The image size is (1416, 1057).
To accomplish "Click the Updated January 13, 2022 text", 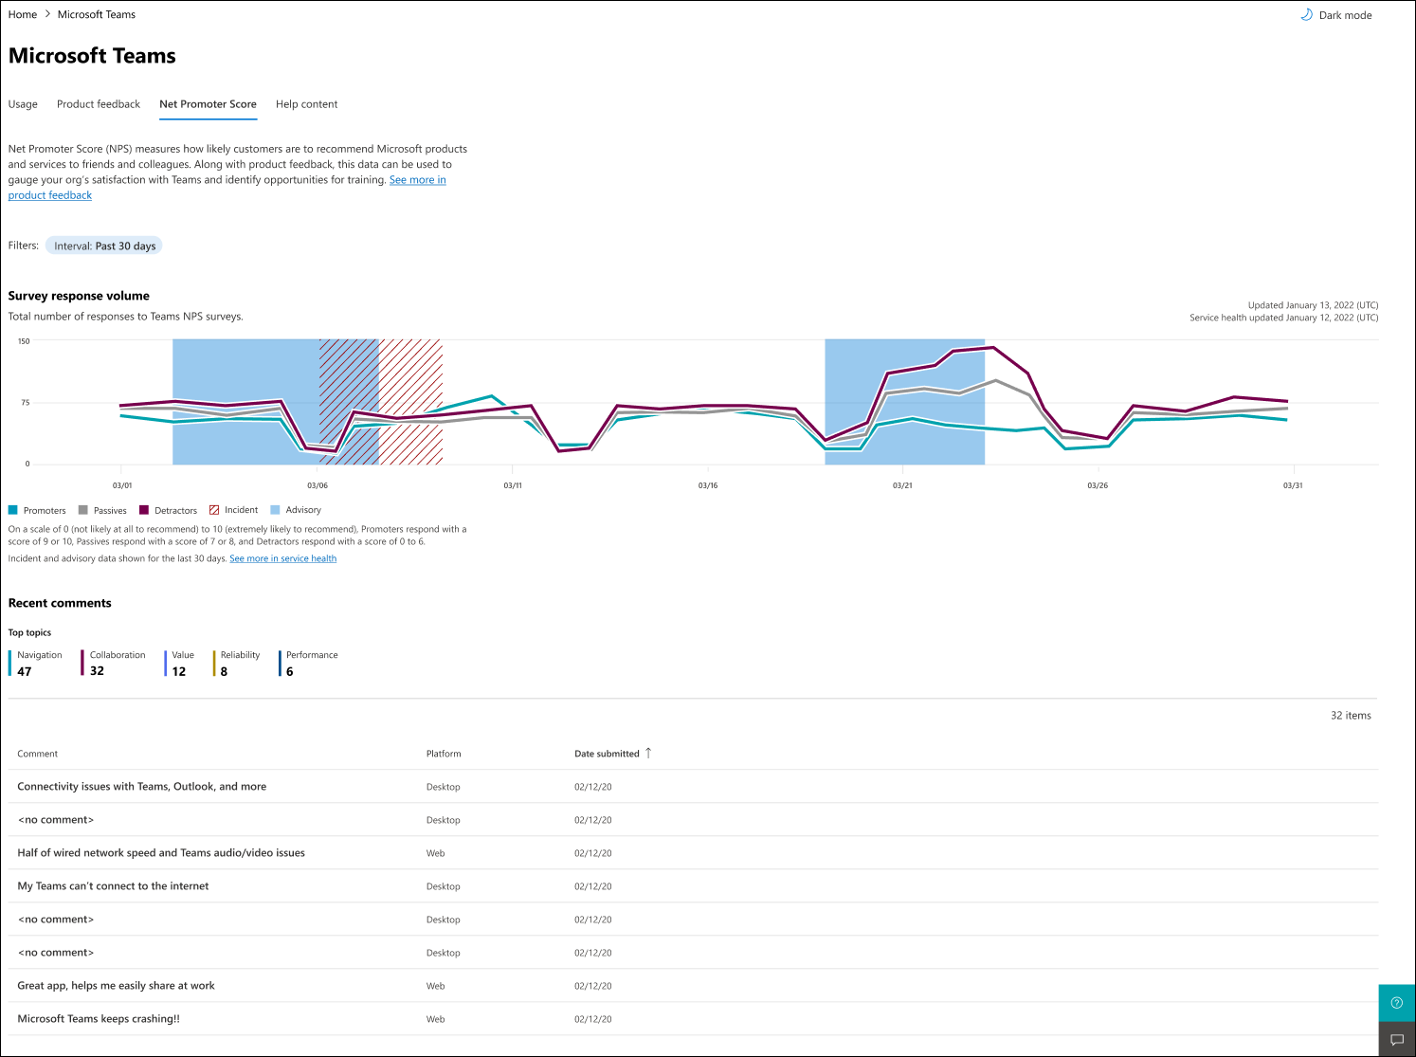I will click(1313, 305).
